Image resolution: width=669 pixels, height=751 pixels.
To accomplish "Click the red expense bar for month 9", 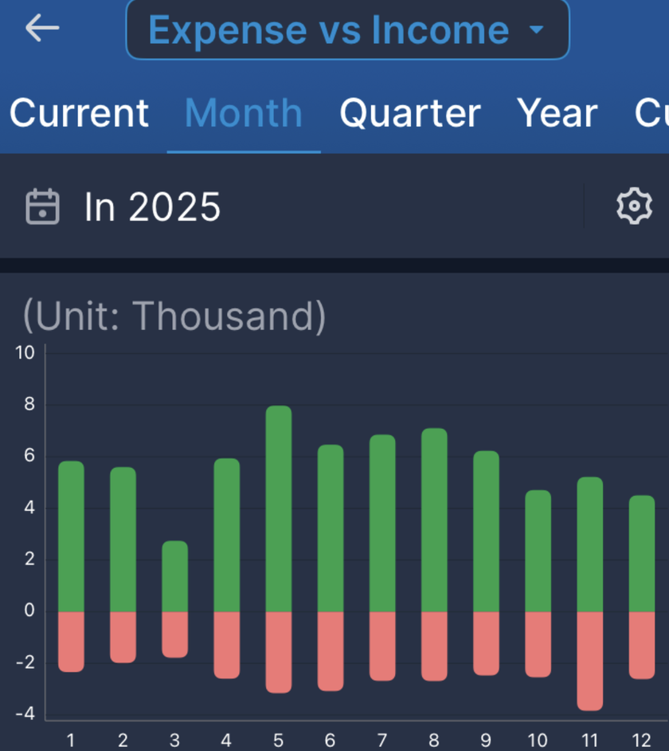I will pyautogui.click(x=486, y=643).
